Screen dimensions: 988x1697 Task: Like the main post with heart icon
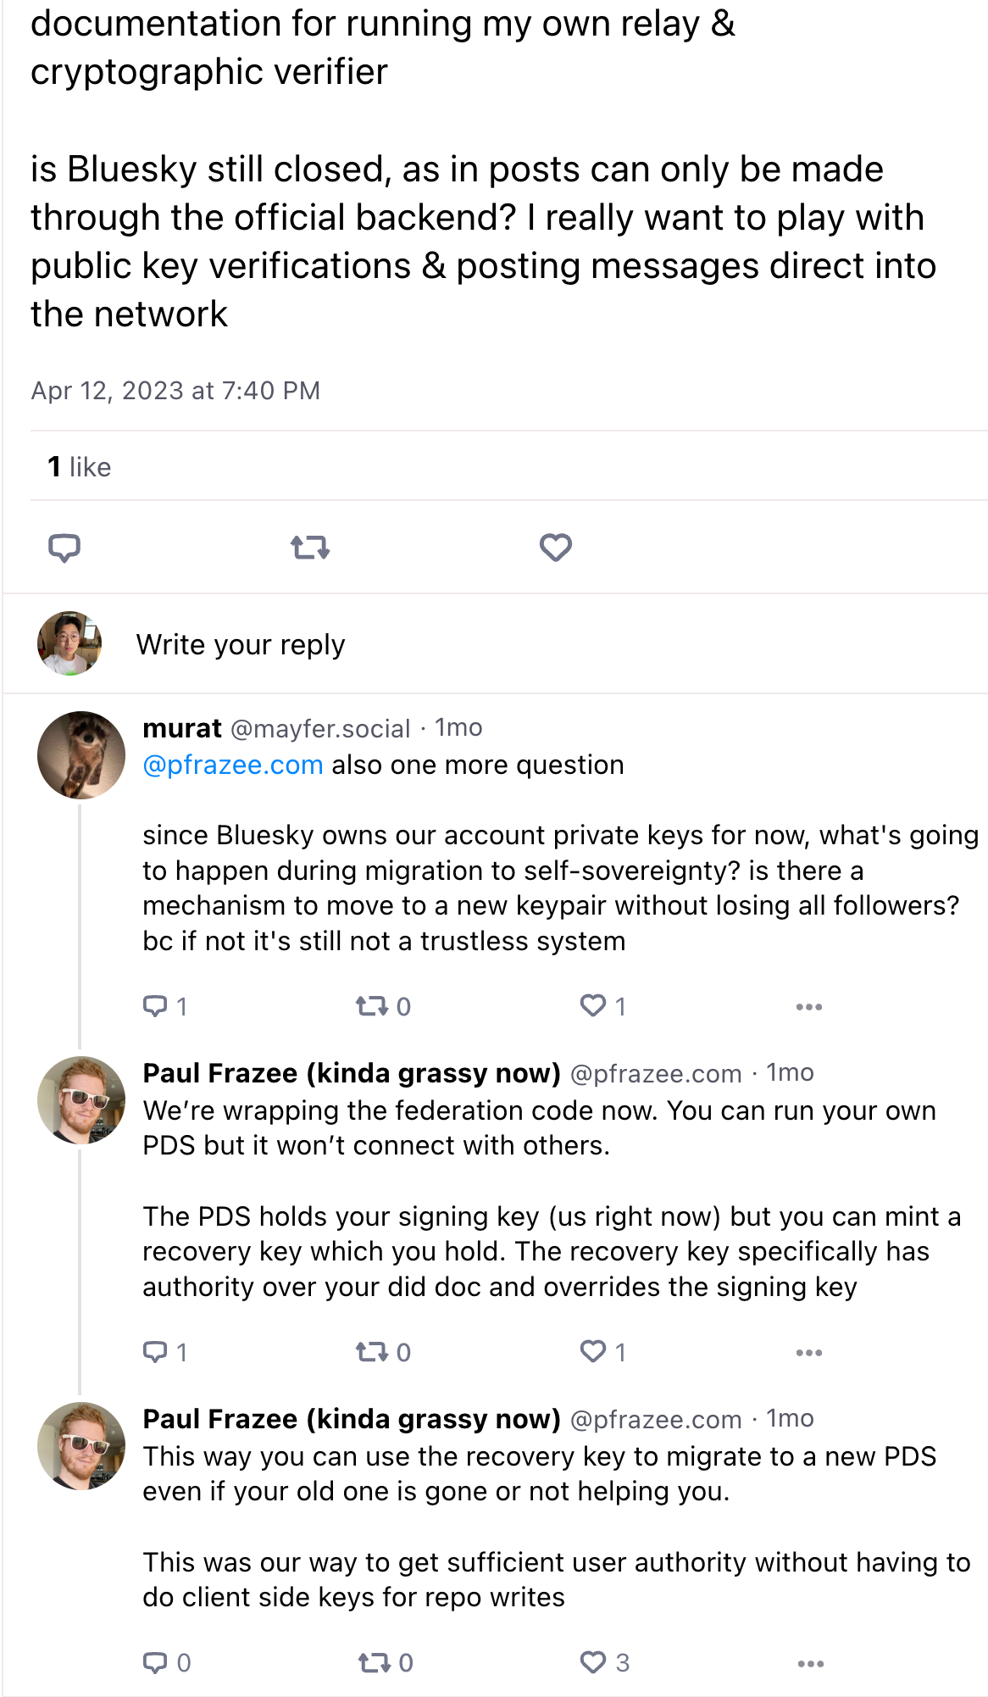556,548
